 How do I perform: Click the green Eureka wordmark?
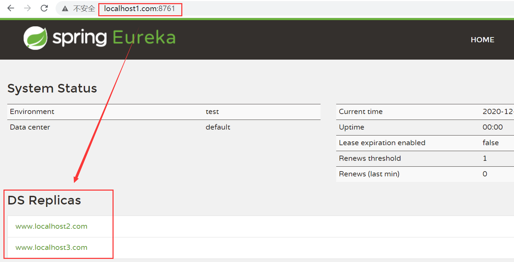click(x=144, y=37)
